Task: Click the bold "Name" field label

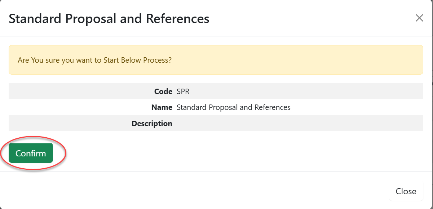Action: click(162, 107)
